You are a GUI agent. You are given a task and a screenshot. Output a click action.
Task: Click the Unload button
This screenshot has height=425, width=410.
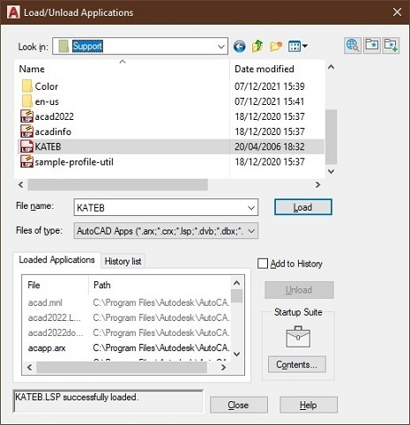point(299,290)
